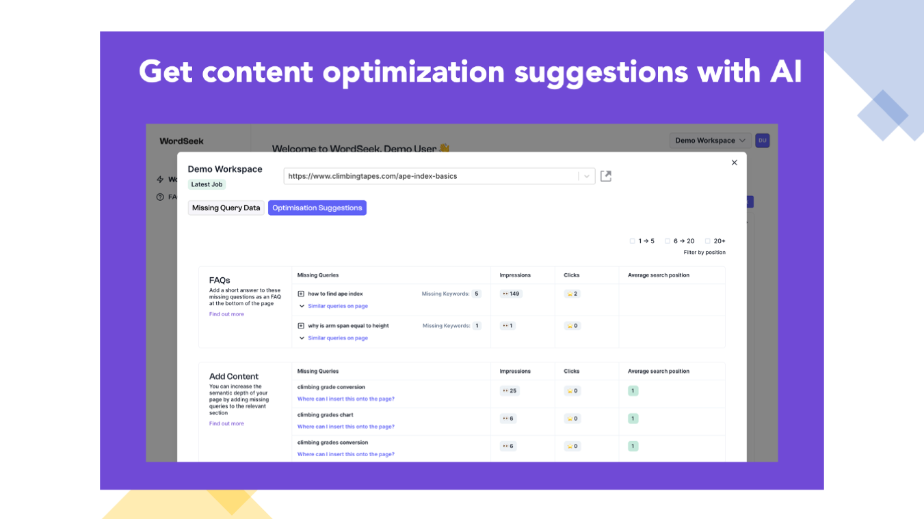Click the 'Latest Job' label
Screen dimensions: 924x519
click(x=207, y=184)
